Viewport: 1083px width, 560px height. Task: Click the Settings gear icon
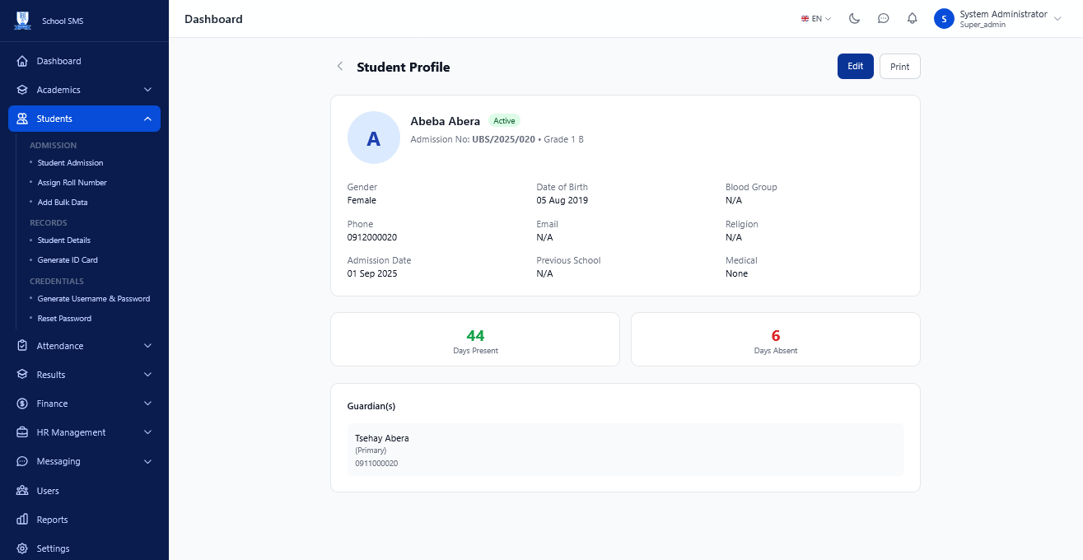pyautogui.click(x=22, y=548)
